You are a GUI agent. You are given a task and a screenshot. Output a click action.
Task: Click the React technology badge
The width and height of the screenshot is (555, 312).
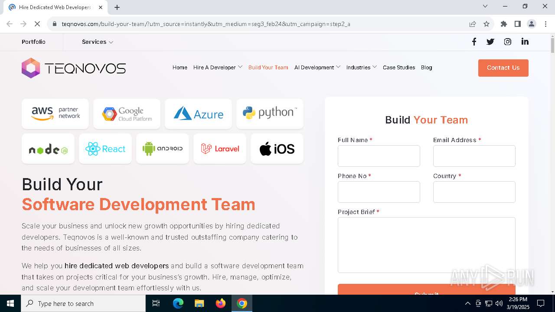click(x=105, y=149)
